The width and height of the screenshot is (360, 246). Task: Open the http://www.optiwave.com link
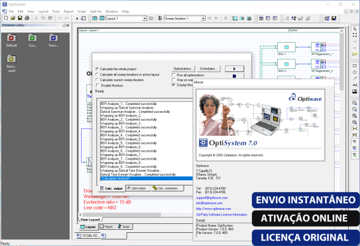[x=214, y=209]
